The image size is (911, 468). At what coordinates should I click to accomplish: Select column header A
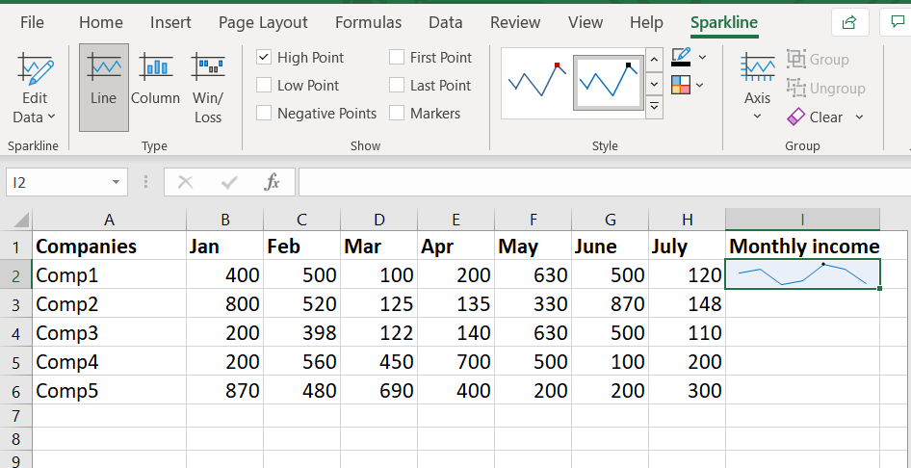[109, 220]
